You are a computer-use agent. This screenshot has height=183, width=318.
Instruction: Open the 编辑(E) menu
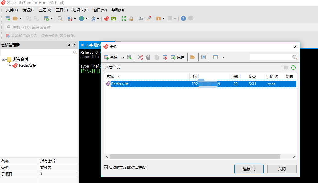click(x=28, y=10)
